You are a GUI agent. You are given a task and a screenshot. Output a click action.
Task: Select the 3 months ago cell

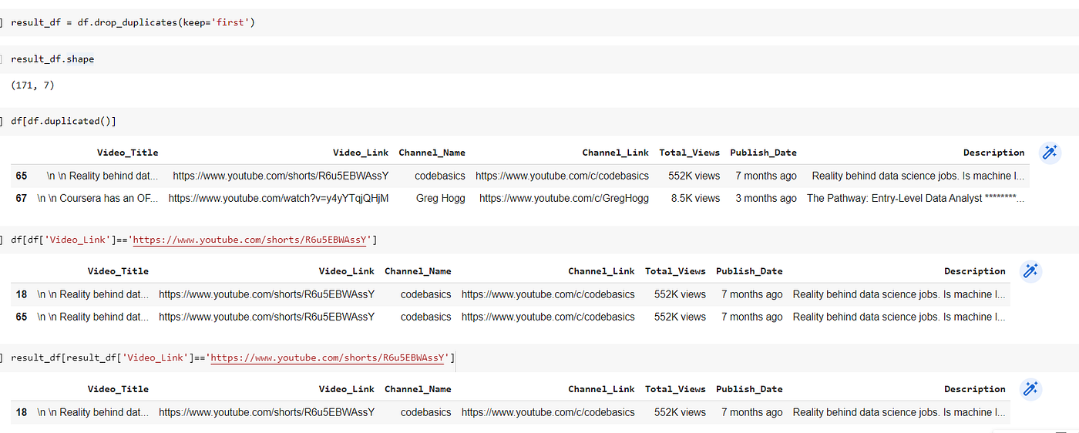(x=765, y=198)
